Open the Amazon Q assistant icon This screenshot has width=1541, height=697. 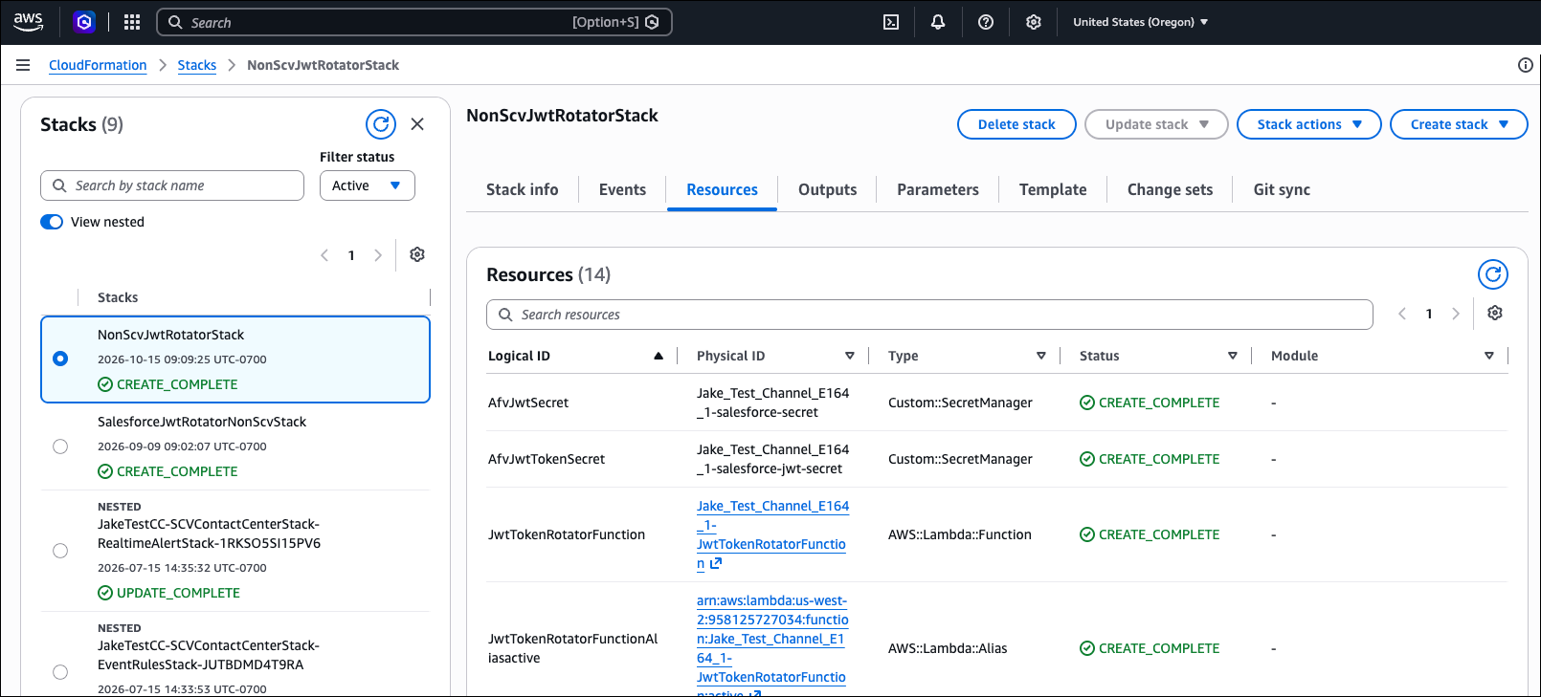[84, 22]
